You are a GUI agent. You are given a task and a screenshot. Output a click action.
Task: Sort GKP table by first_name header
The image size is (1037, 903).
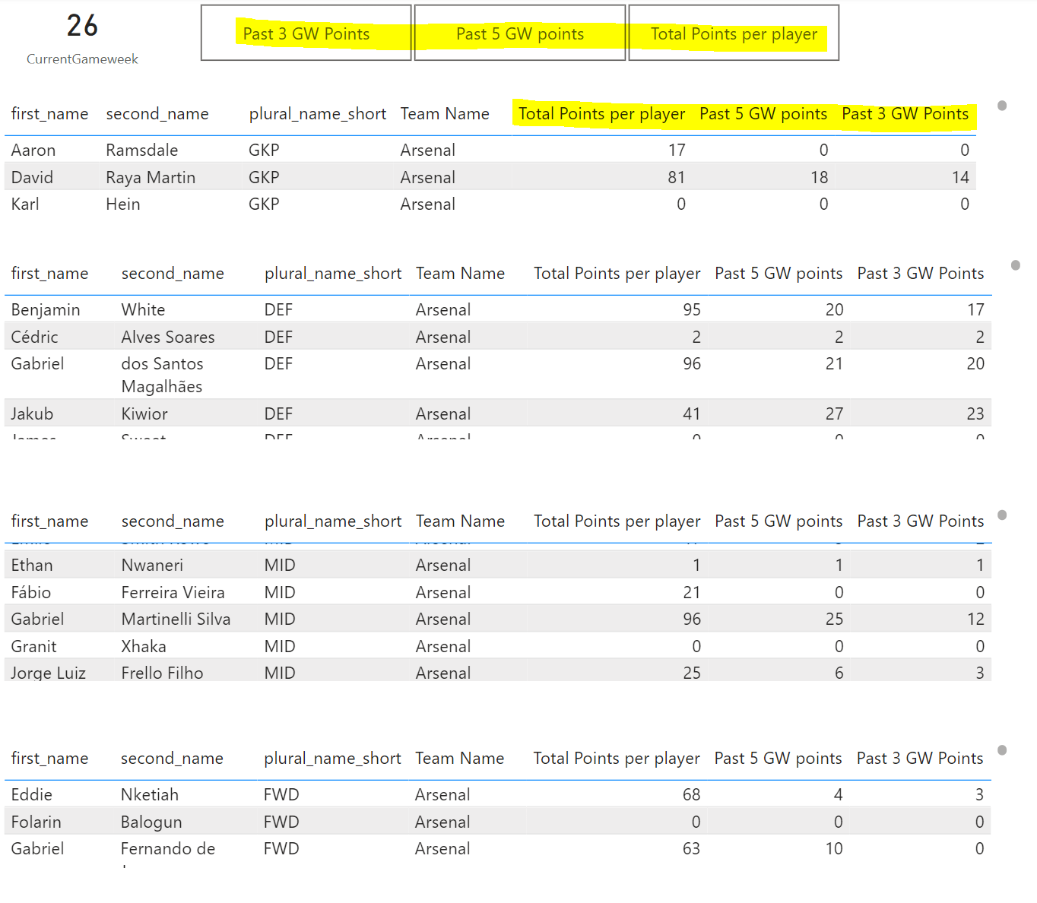tap(49, 114)
